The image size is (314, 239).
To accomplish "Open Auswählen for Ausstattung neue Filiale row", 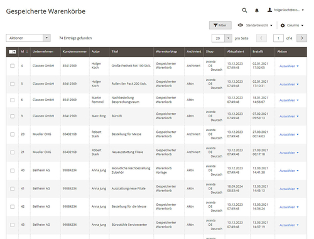I will (289, 189).
